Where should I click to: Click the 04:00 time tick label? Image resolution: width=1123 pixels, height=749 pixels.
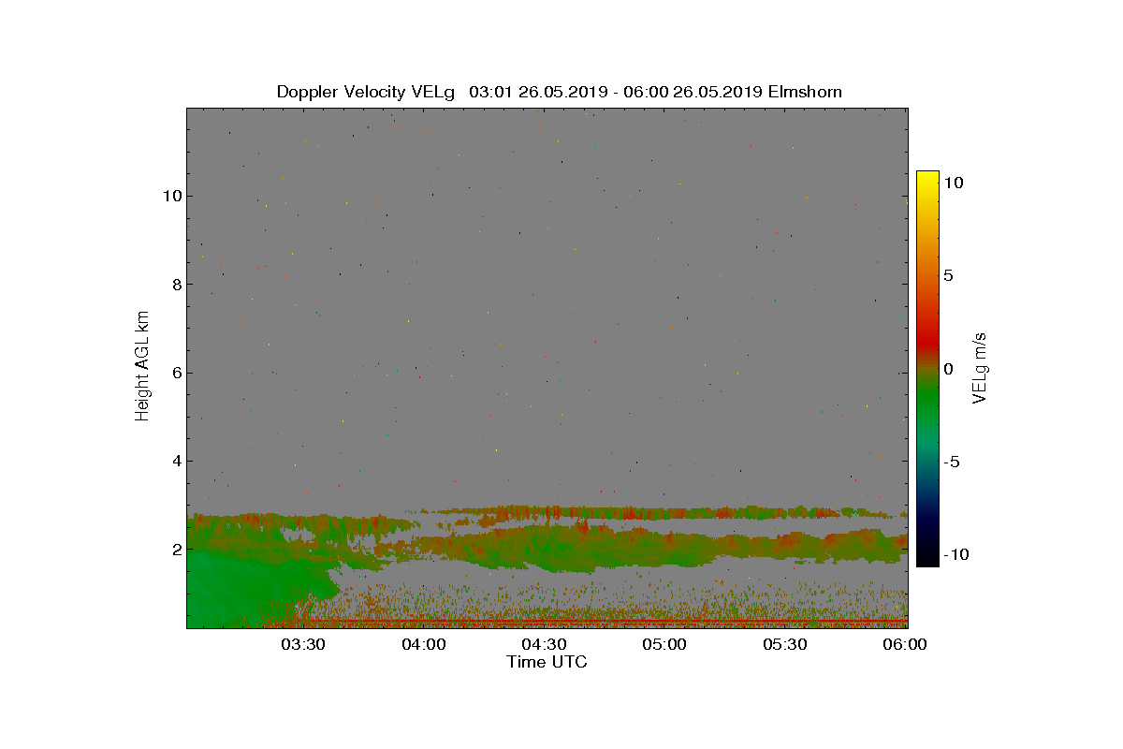pyautogui.click(x=423, y=644)
